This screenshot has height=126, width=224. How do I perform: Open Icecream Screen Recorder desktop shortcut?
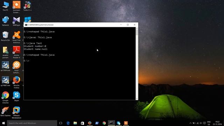pyautogui.click(x=16, y=7)
